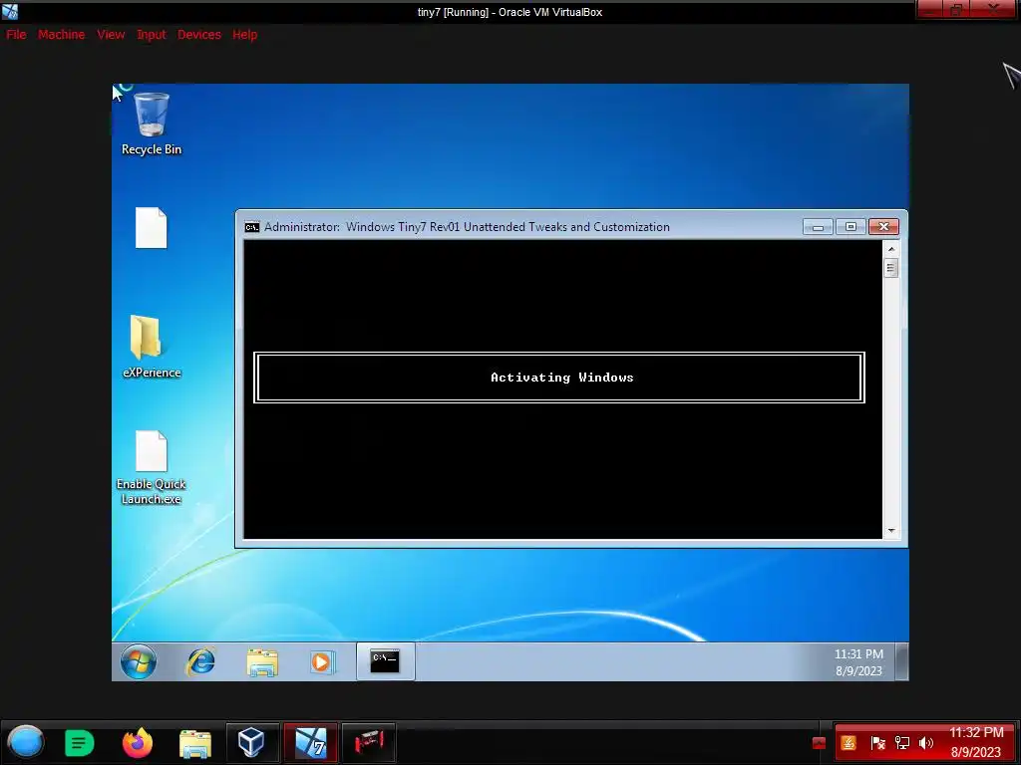Open the Help menu
The height and width of the screenshot is (765, 1021).
pyautogui.click(x=245, y=35)
